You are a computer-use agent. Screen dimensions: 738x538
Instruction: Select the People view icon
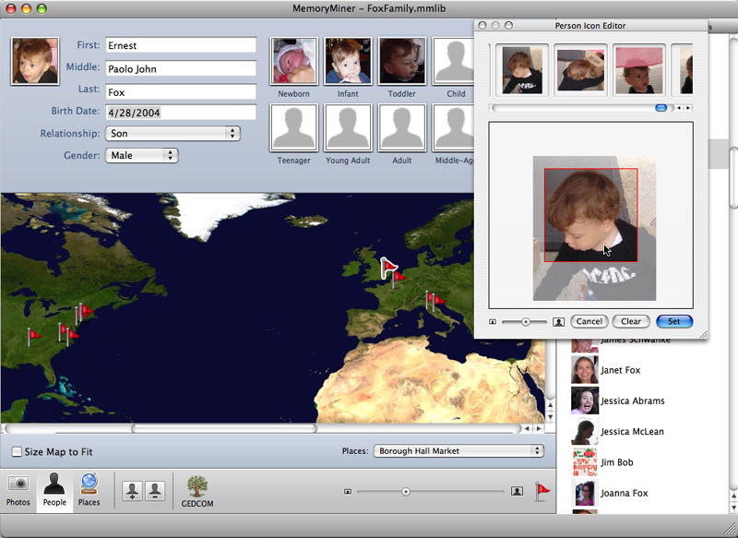tap(54, 489)
